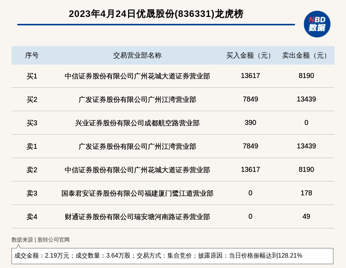Click 中信证券广州花城大道 name in the 卖2 row
Screen dimensions: 346x268
click(137, 170)
